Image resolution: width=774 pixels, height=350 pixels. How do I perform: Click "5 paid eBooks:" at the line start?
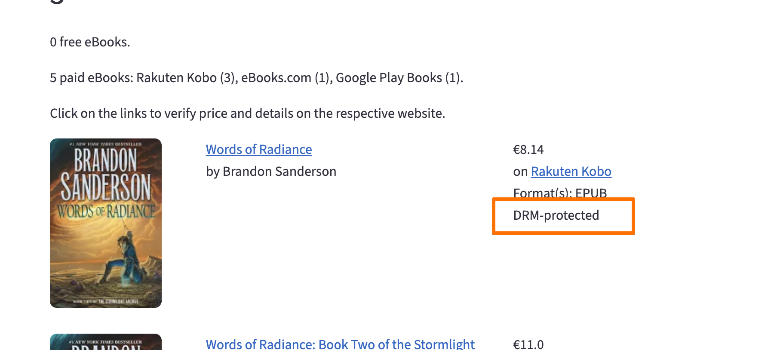point(91,78)
